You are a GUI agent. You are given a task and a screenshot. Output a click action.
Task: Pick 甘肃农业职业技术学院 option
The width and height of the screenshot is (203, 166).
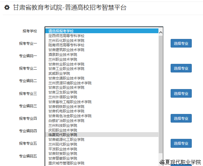pyautogui.click(x=102, y=88)
